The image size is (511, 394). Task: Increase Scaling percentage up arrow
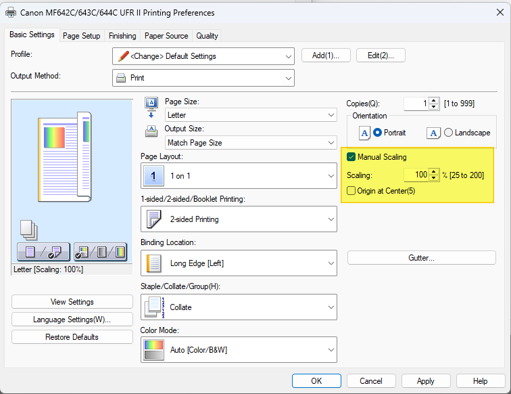(x=434, y=172)
